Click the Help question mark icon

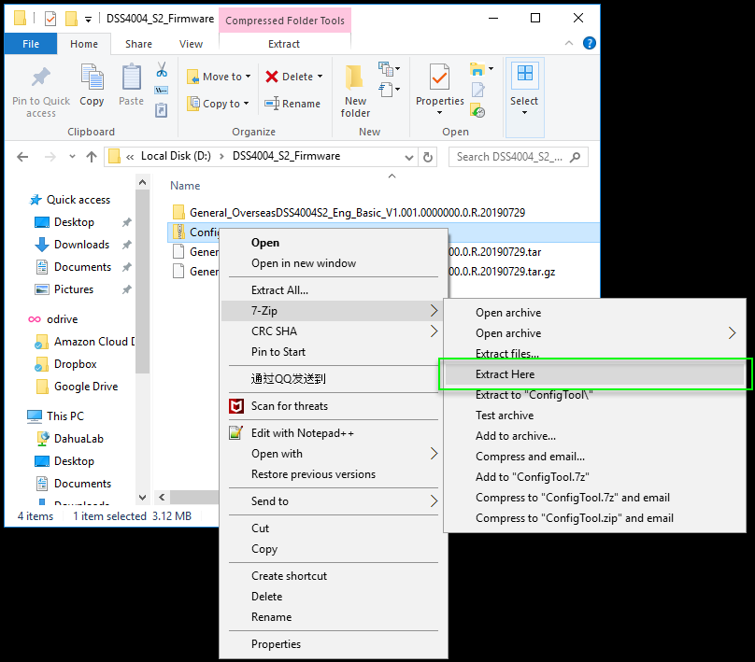[590, 43]
